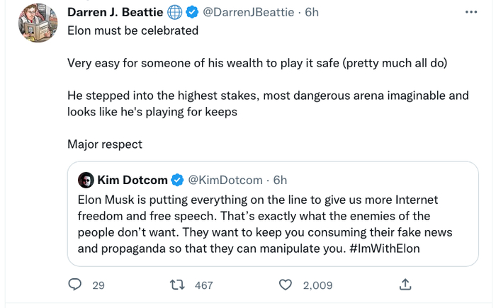Click Kim Dotcom's small profile avatar
The width and height of the screenshot is (496, 308).
tap(86, 180)
